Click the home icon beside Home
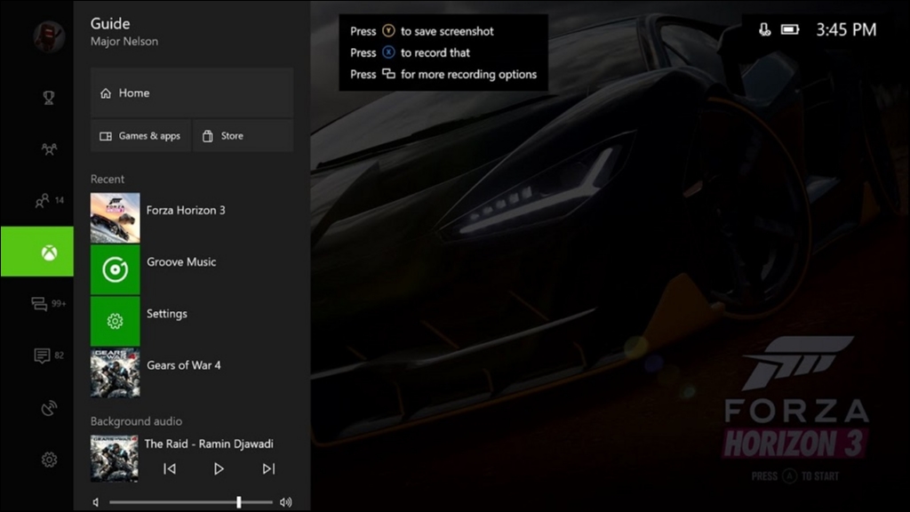The width and height of the screenshot is (910, 512). [106, 92]
